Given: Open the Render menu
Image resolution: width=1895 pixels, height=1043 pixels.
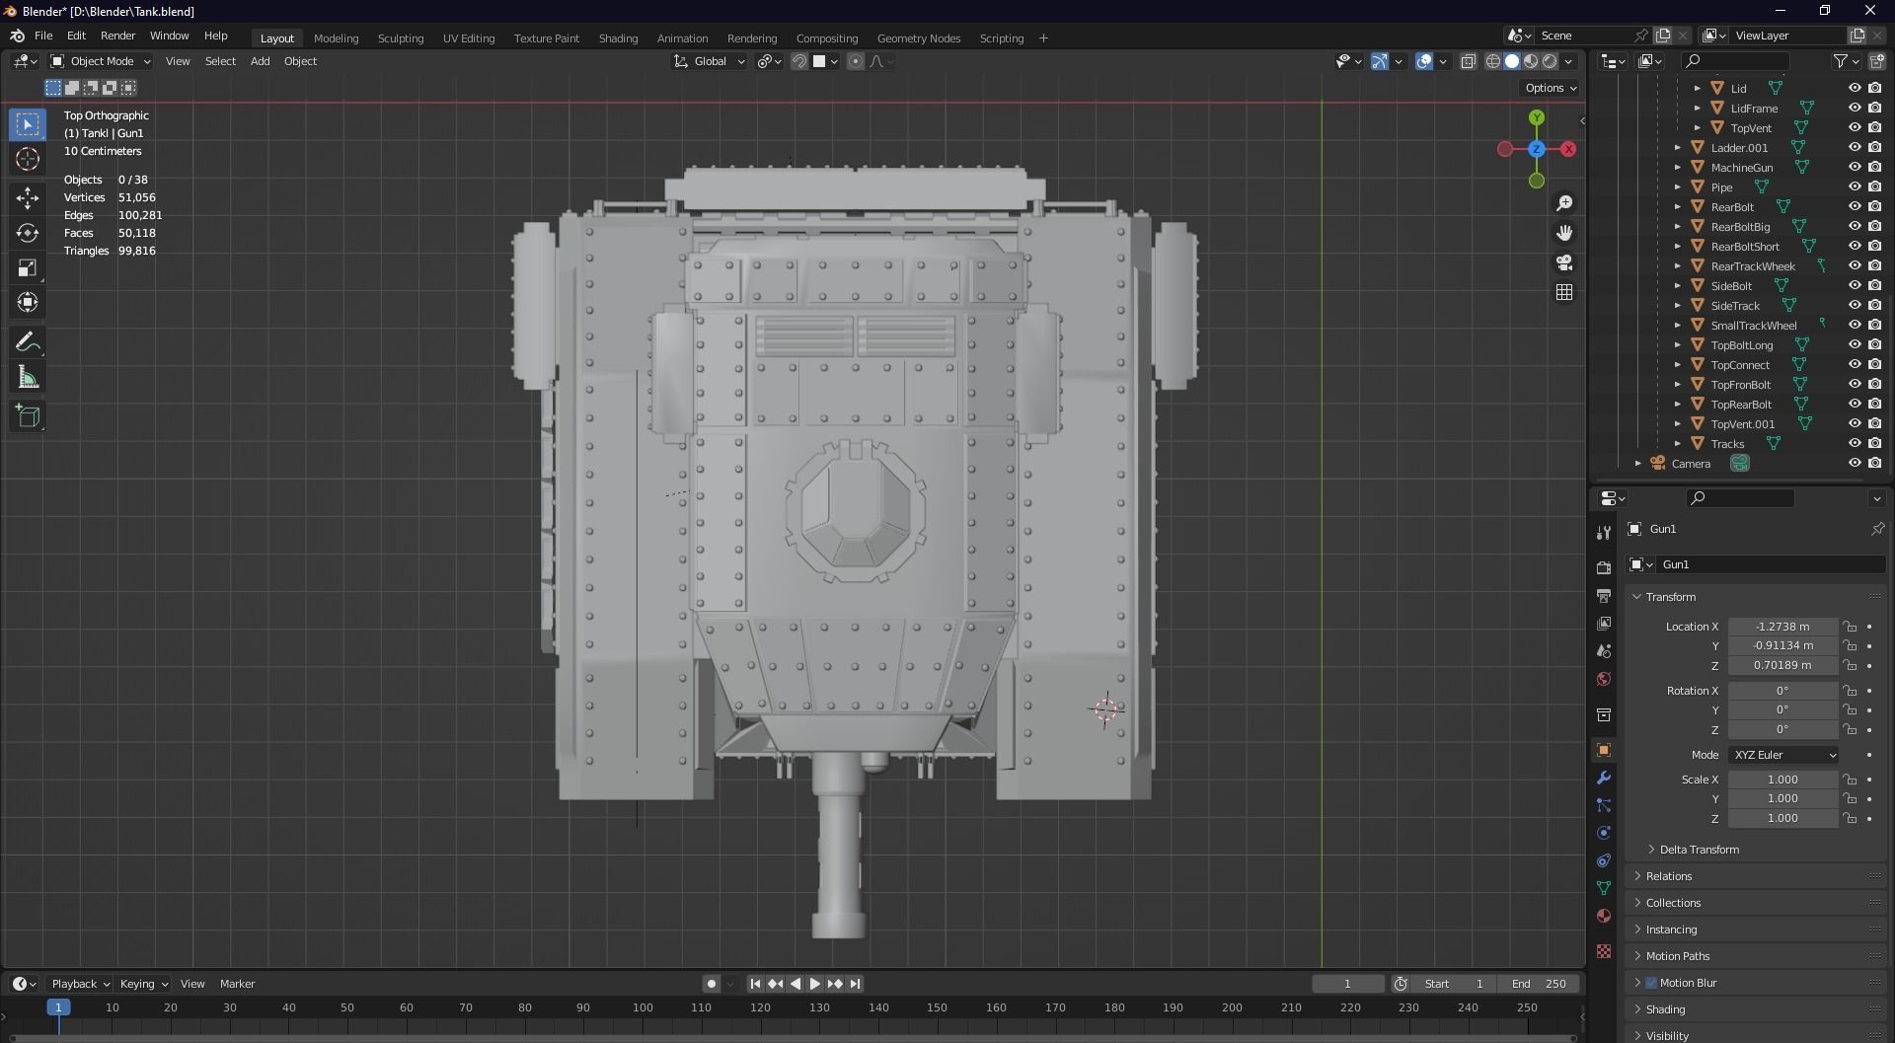Looking at the screenshot, I should pyautogui.click(x=117, y=36).
